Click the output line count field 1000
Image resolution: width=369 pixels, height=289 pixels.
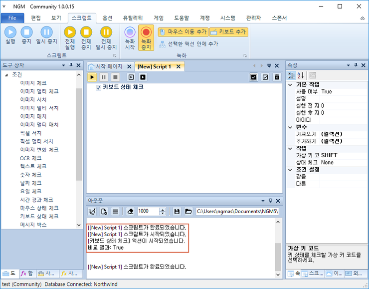coord(149,211)
